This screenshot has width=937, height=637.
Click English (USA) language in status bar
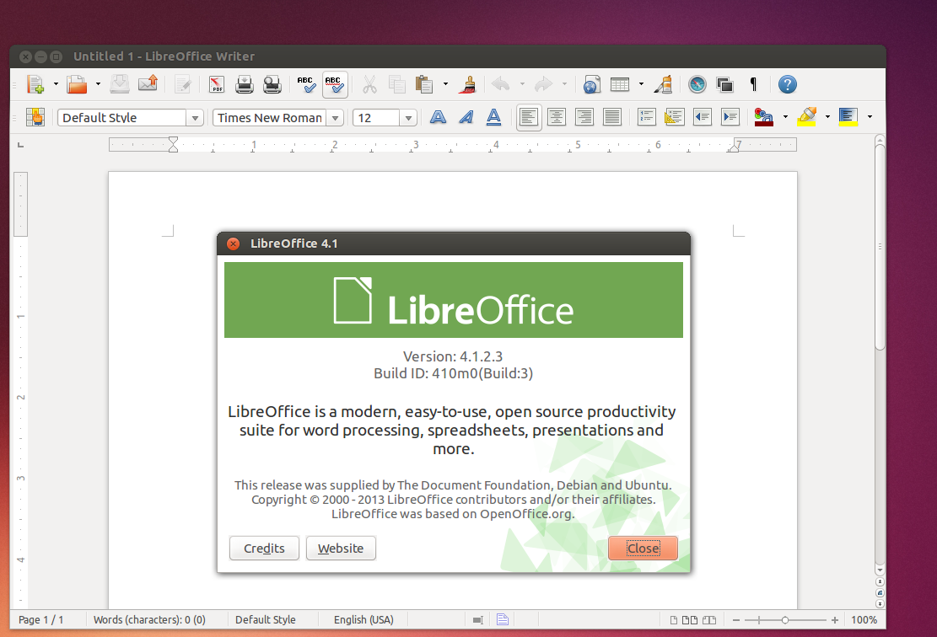[363, 619]
